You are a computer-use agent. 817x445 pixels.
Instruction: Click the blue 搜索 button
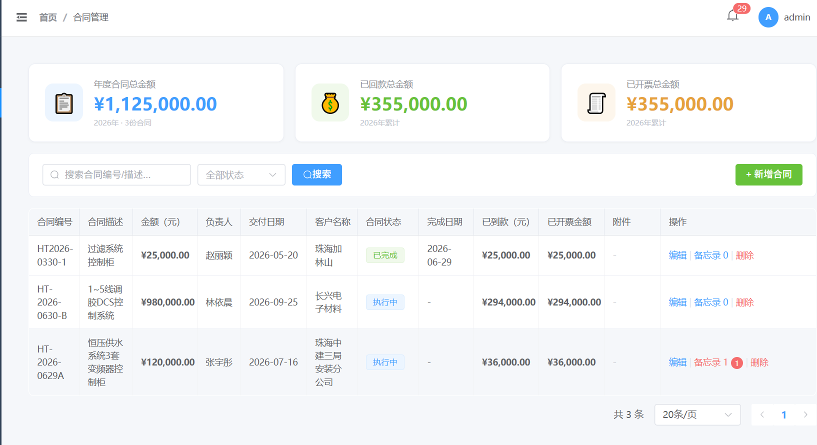[317, 174]
